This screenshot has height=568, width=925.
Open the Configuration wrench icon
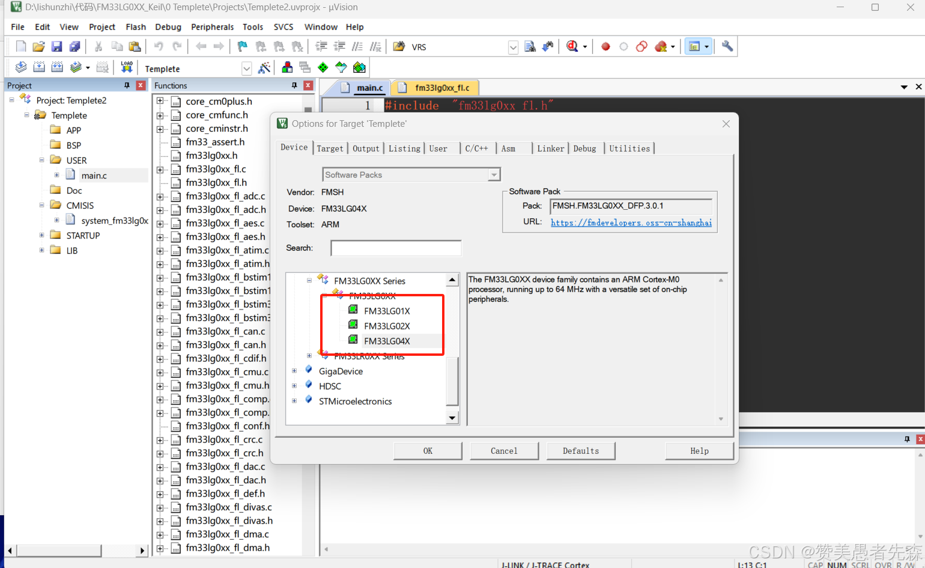[x=727, y=46]
